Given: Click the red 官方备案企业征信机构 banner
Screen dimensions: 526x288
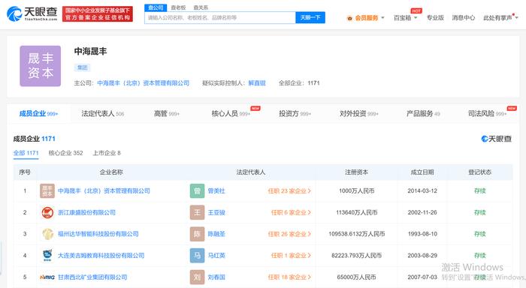Looking at the screenshot, I should tap(98, 14).
